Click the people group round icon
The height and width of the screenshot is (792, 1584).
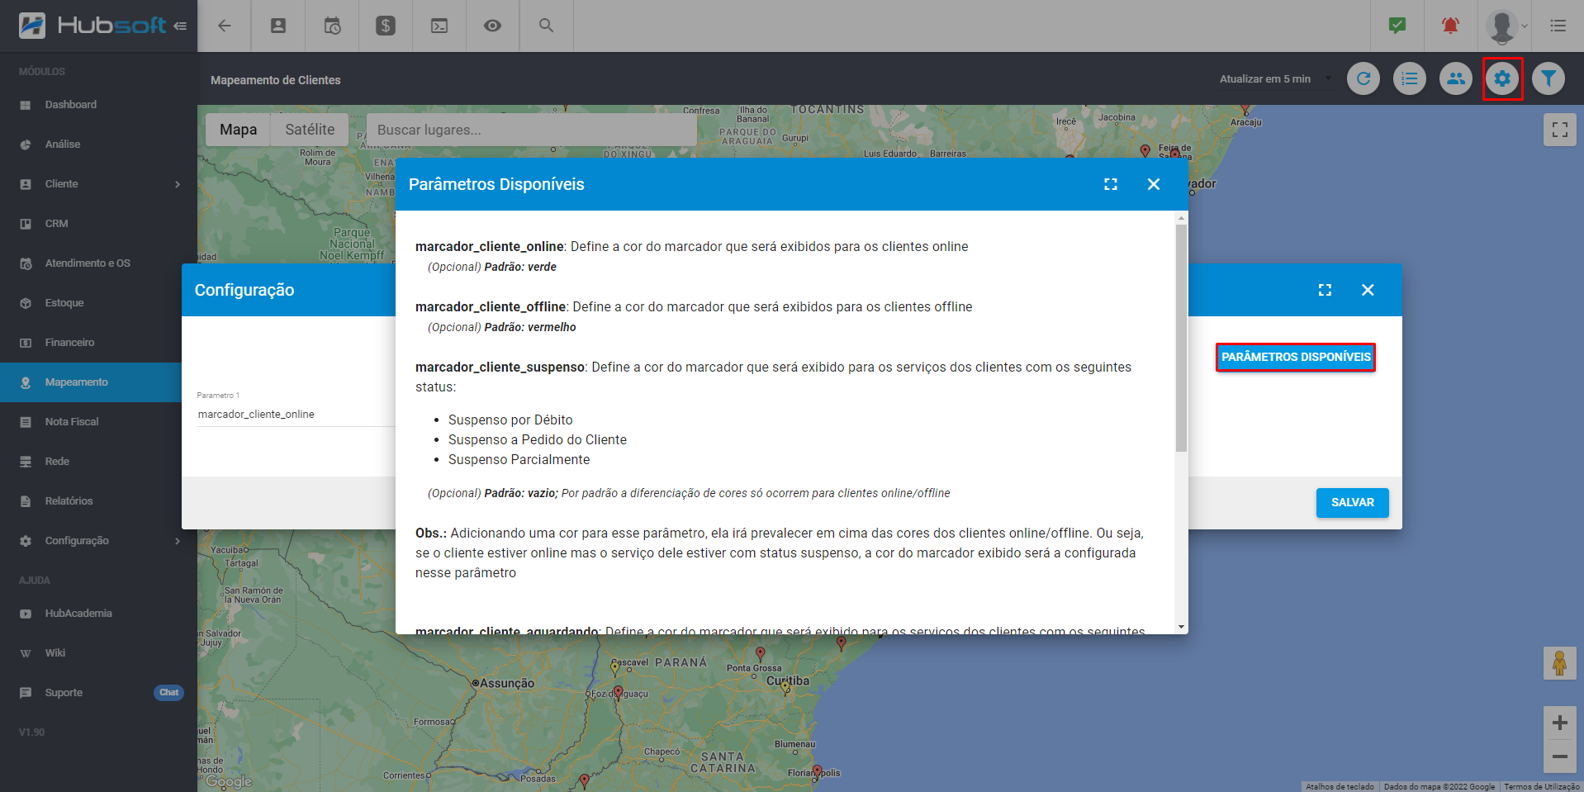coord(1456,78)
